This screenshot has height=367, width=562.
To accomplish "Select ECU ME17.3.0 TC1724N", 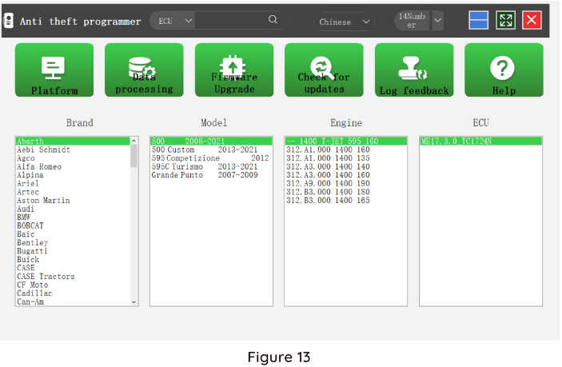I will 480,141.
